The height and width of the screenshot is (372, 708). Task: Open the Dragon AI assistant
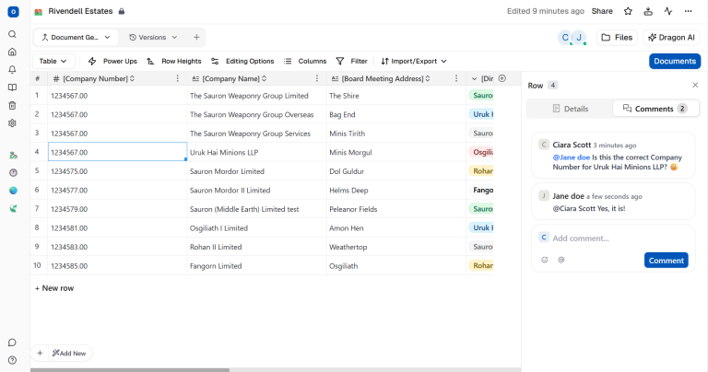(x=672, y=38)
